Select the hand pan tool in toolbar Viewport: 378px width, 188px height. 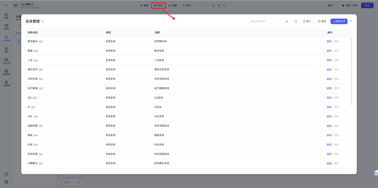[219, 5]
